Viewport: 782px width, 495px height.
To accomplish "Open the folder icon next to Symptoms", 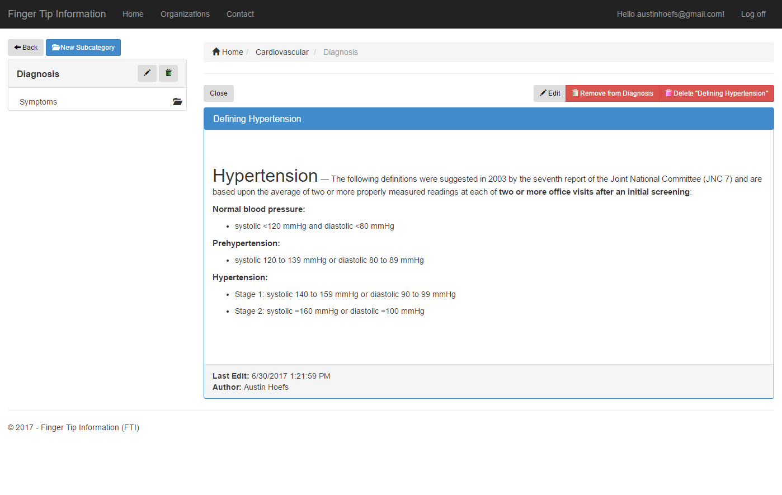I will (x=177, y=102).
